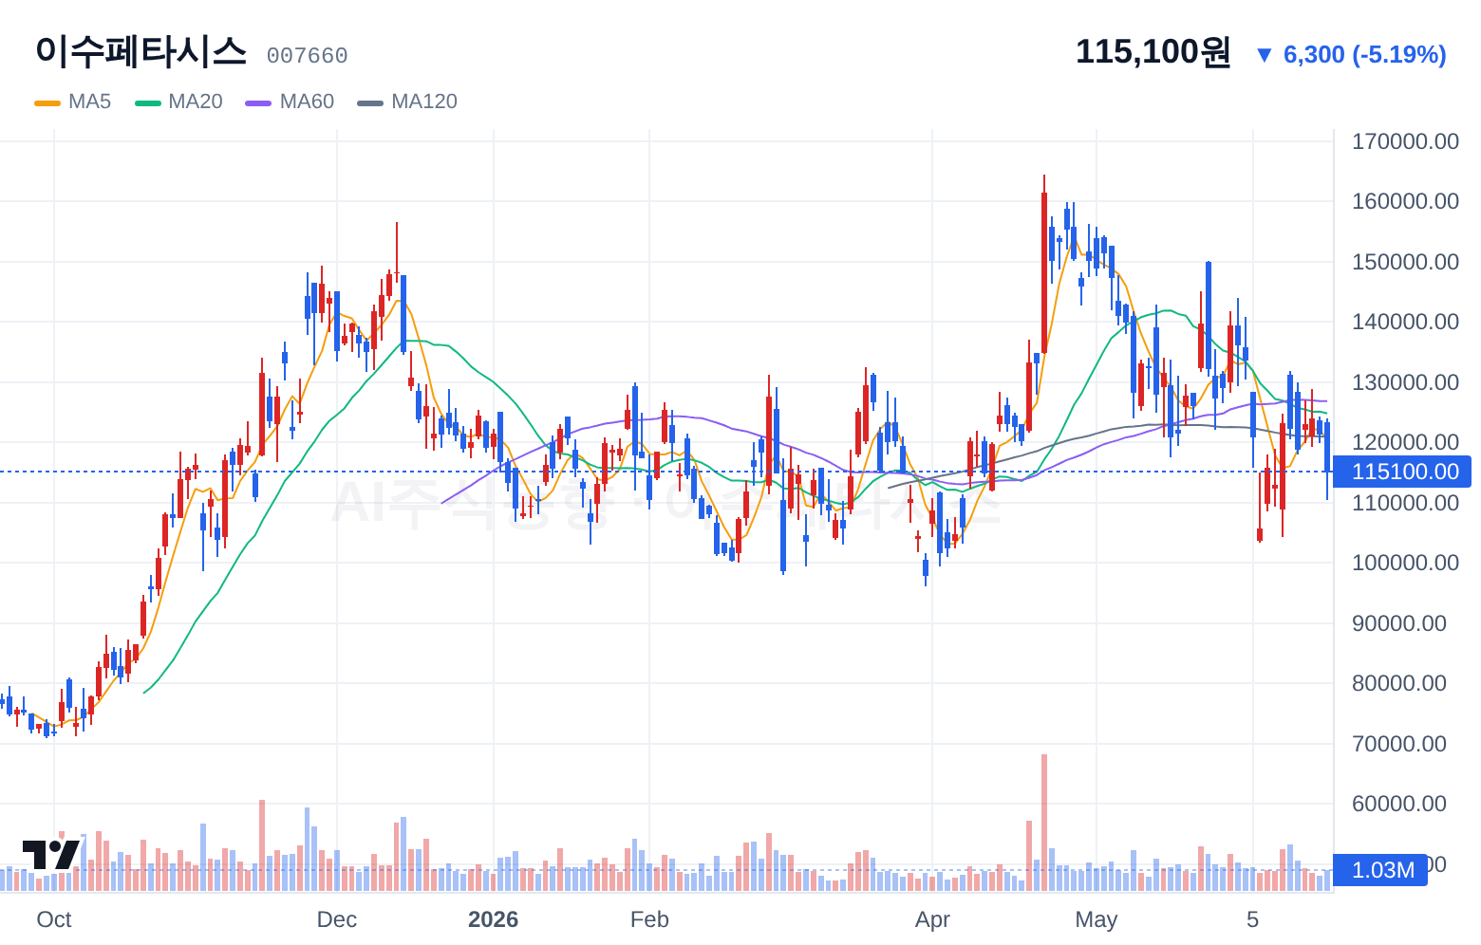Click the Apr label on time axis
Screen dimensions: 1481x945
(932, 919)
